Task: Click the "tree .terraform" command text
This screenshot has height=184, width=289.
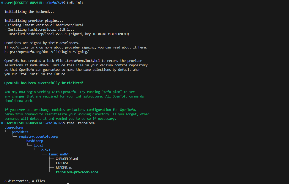Action: [x=80, y=123]
